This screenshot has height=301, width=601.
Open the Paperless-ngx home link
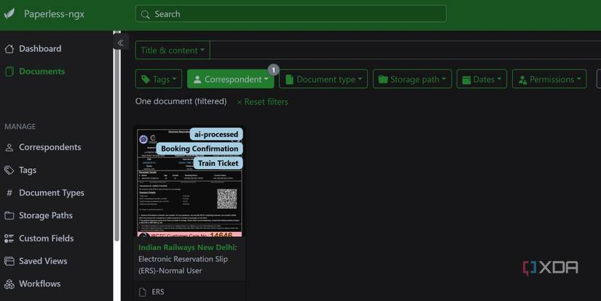54,14
